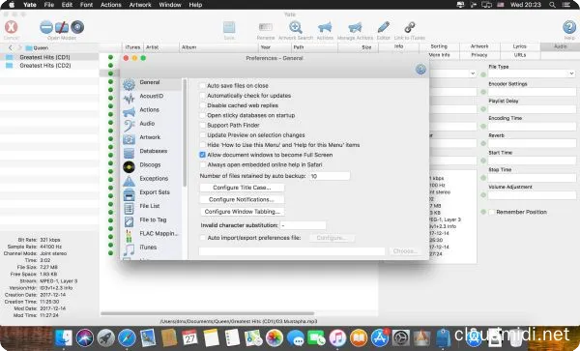Select the AcoustID preferences pane
This screenshot has width=580, height=351.
(x=151, y=97)
